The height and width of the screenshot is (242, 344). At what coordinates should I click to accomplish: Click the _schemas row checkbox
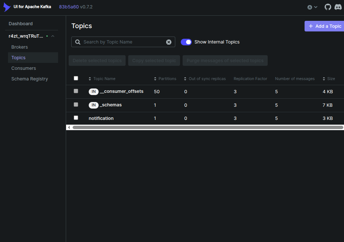click(x=76, y=105)
